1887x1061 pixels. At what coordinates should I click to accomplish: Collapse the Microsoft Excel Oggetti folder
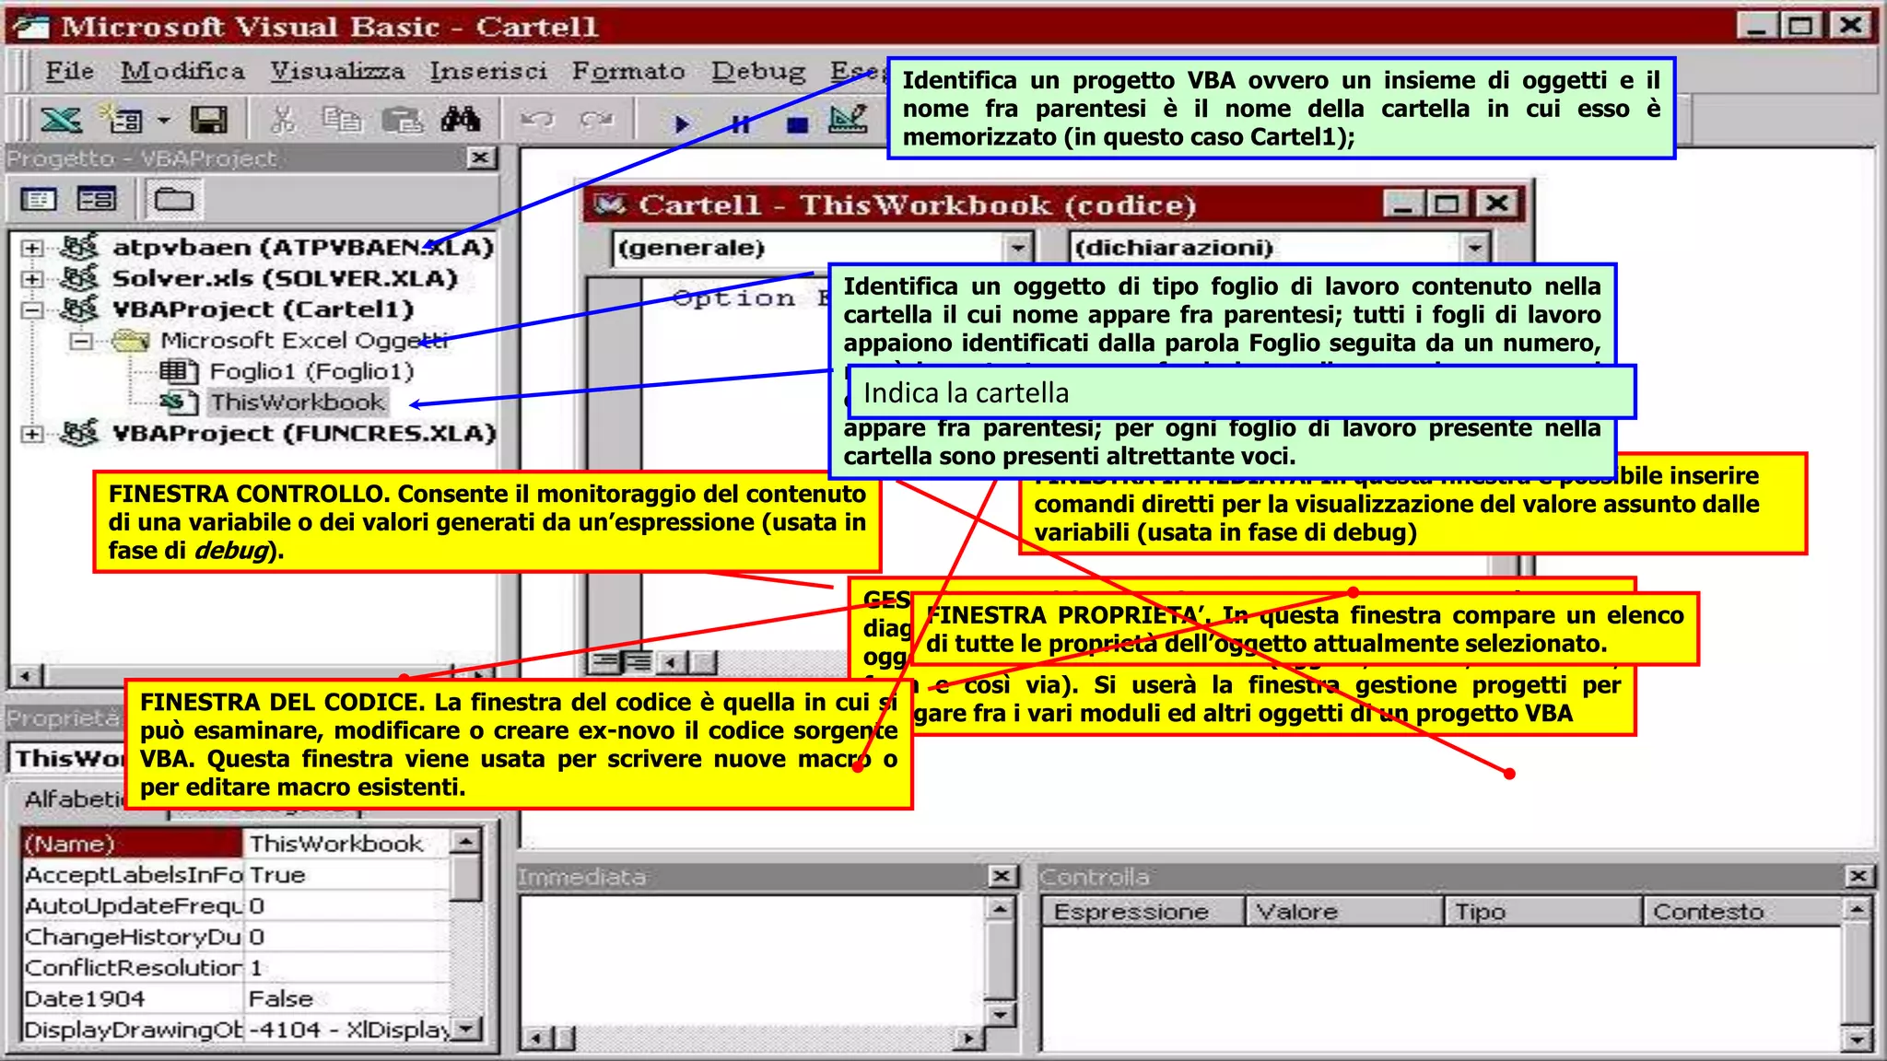pyautogui.click(x=82, y=341)
